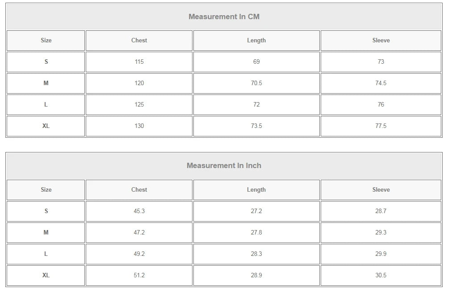Click the cell showing 70.5 length

pos(256,83)
